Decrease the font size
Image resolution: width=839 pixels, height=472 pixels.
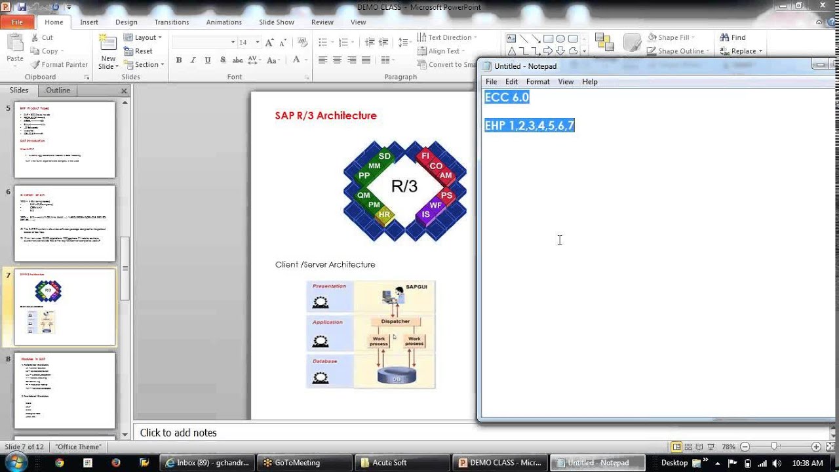pyautogui.click(x=284, y=42)
